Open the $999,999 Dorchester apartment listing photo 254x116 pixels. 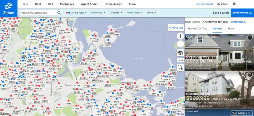click(x=219, y=90)
